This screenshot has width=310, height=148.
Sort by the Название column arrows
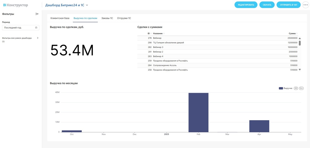[x=164, y=33]
